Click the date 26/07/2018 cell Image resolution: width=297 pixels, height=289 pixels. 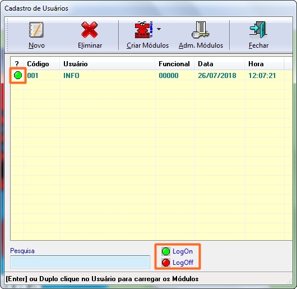tap(217, 75)
